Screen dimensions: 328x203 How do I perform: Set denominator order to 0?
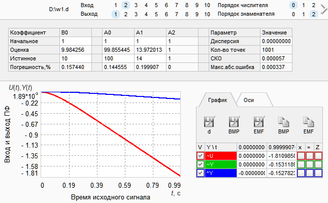pyautogui.click(x=293, y=14)
